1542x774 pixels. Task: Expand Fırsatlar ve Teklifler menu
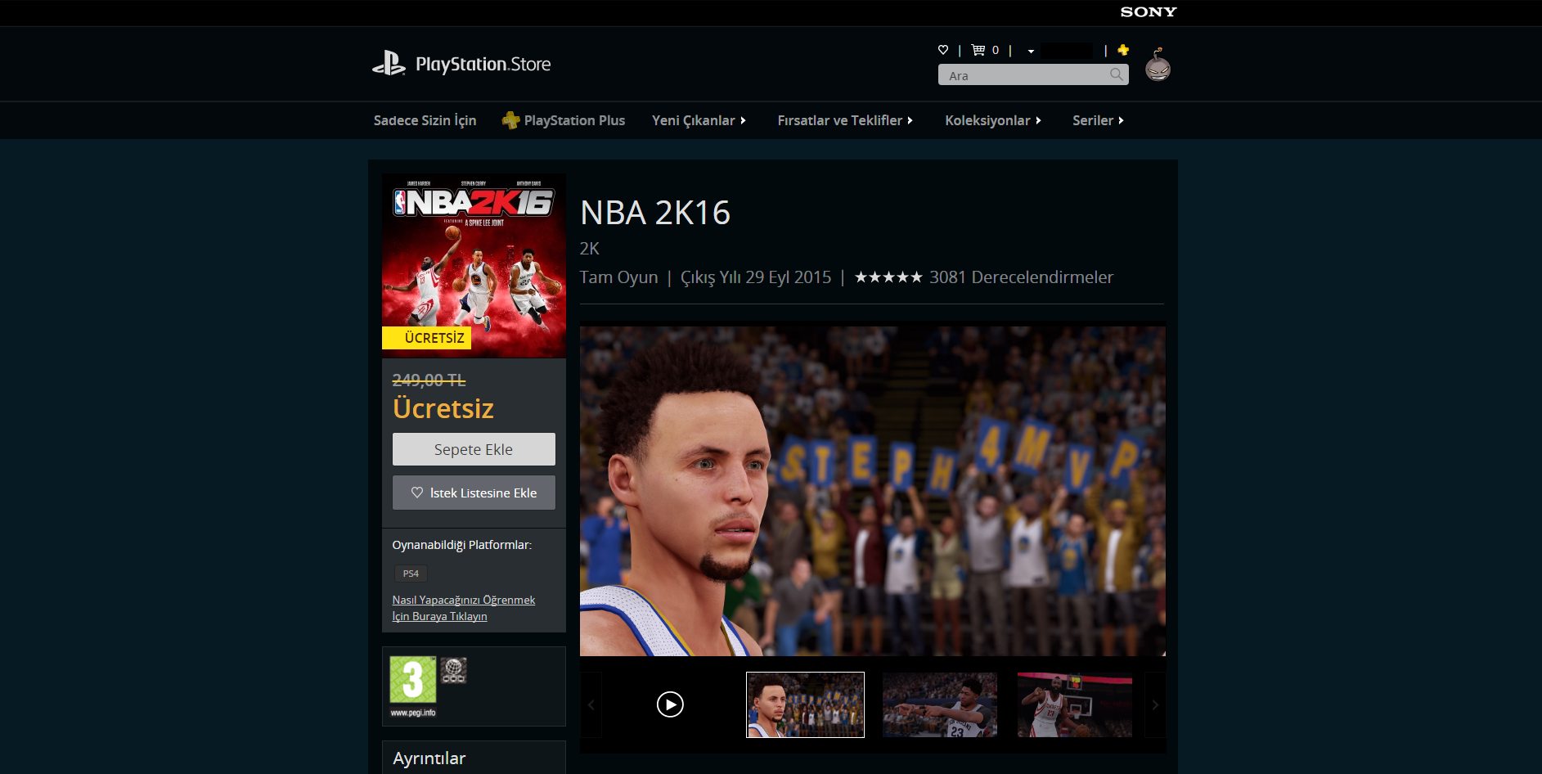pyautogui.click(x=845, y=120)
